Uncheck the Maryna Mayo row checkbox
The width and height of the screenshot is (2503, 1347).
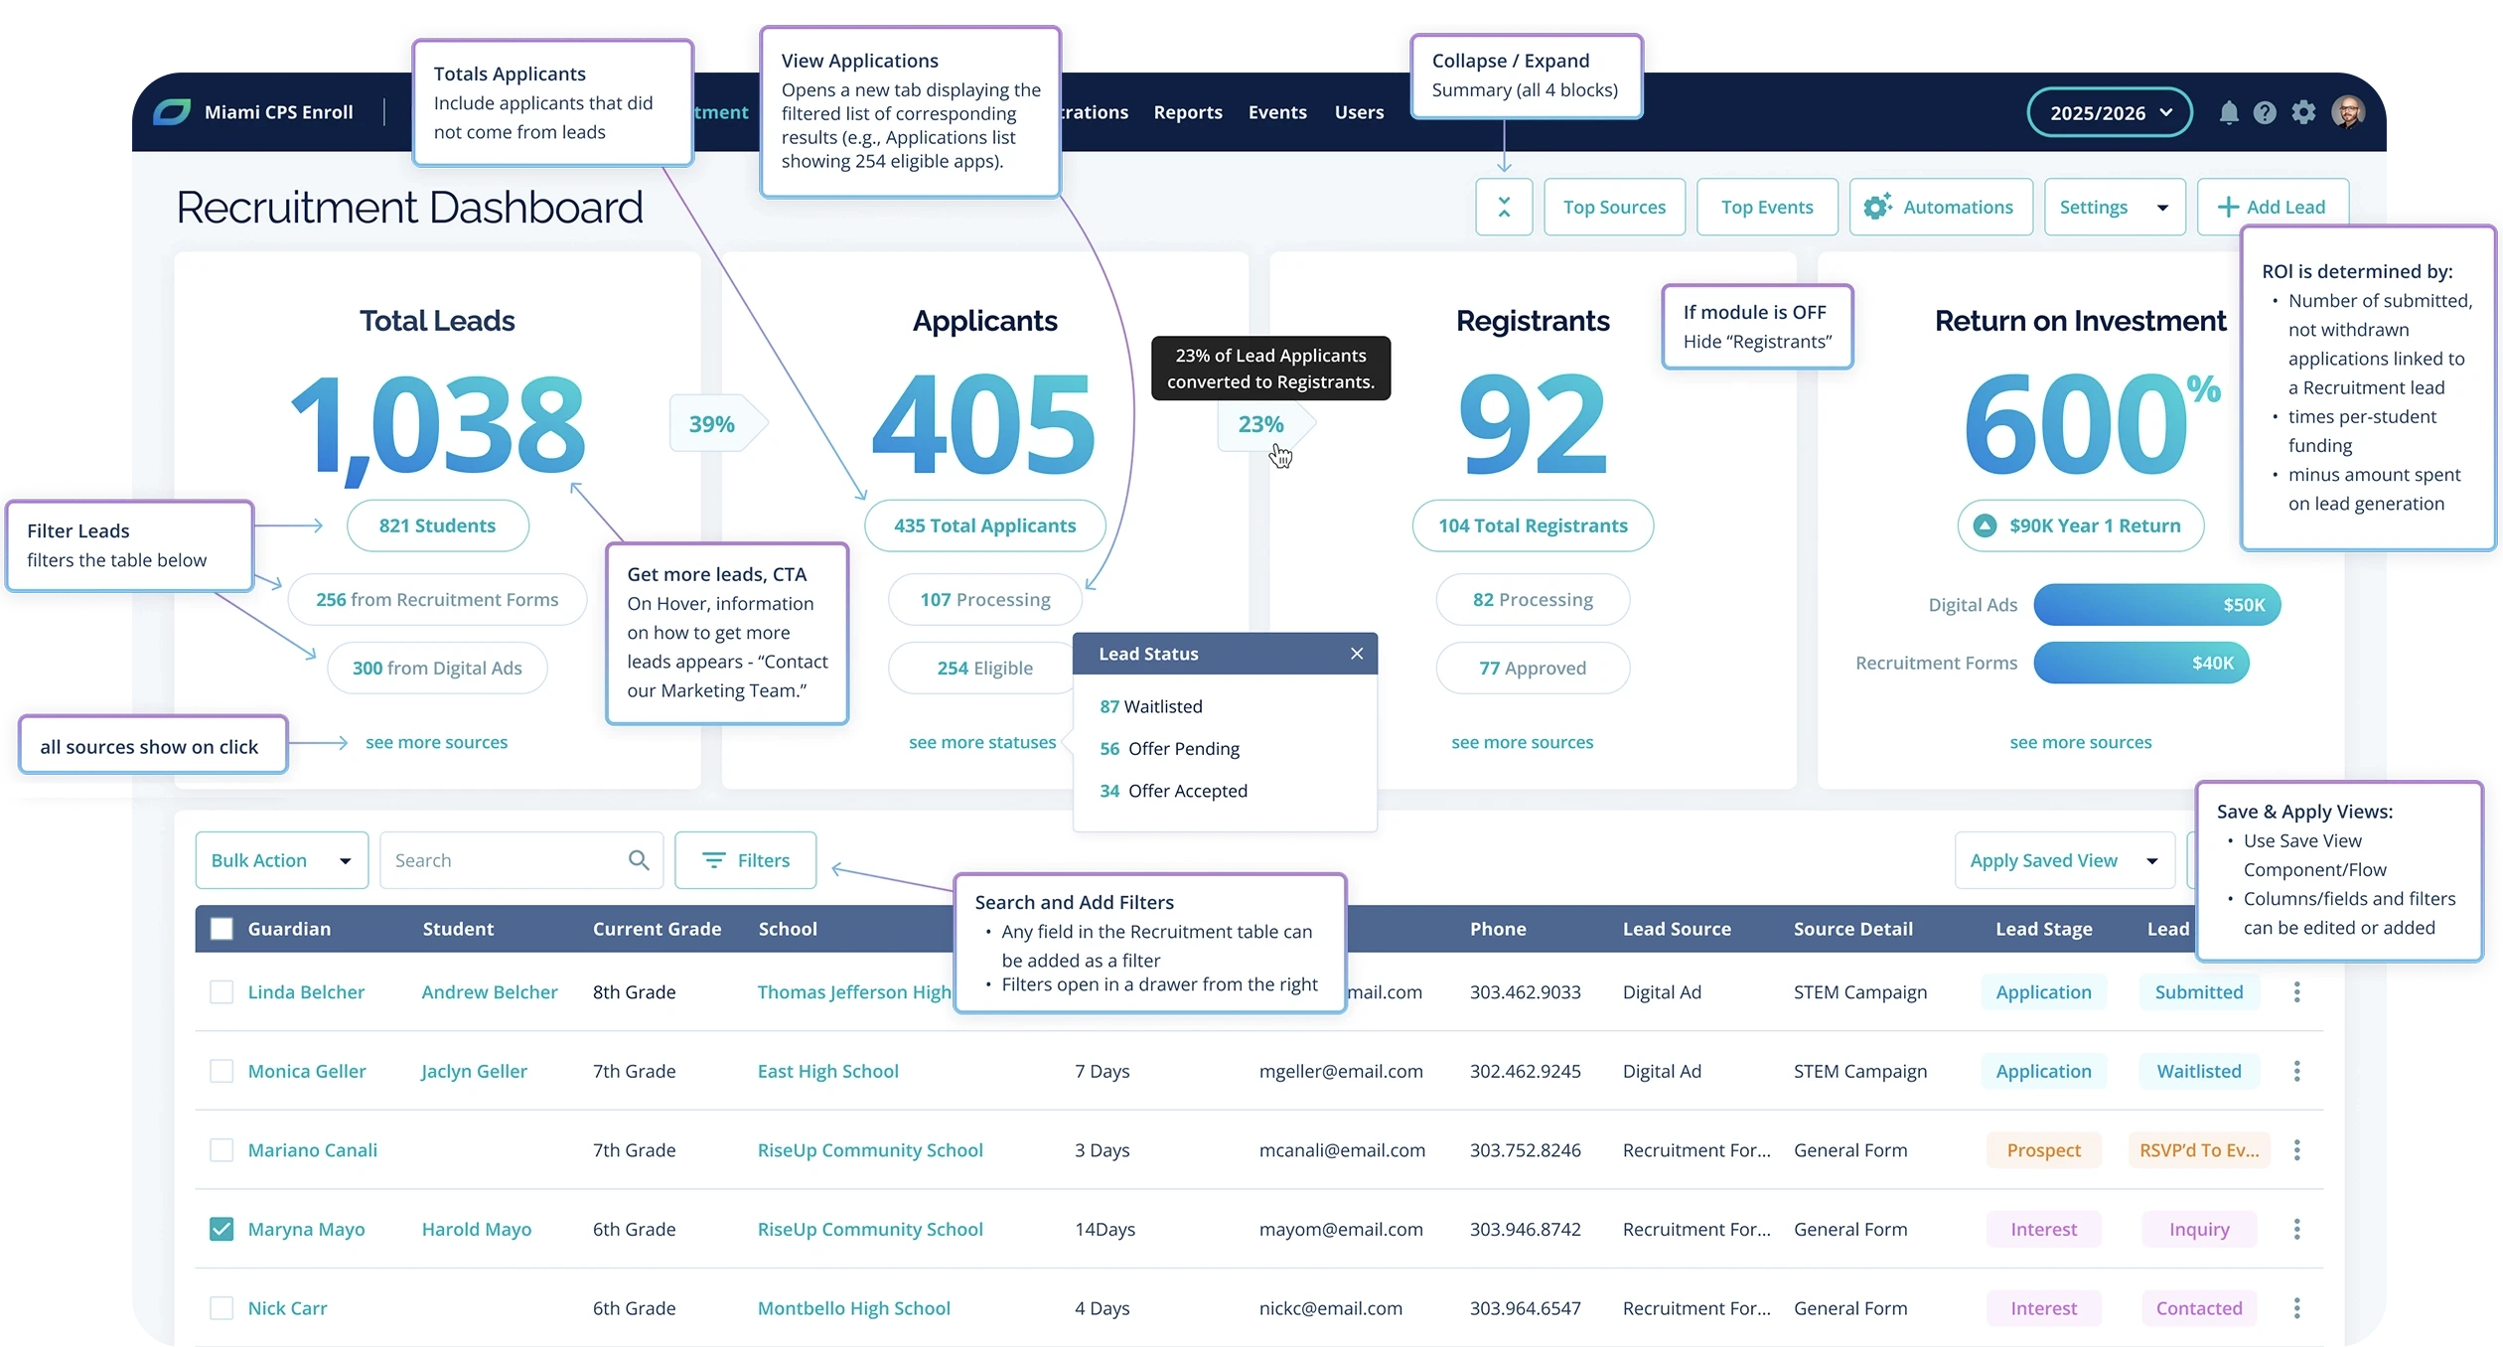221,1230
